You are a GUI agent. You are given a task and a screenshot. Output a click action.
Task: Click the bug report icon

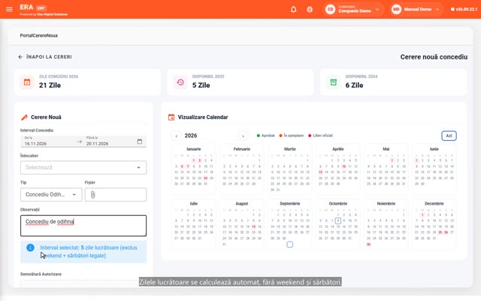(310, 9)
